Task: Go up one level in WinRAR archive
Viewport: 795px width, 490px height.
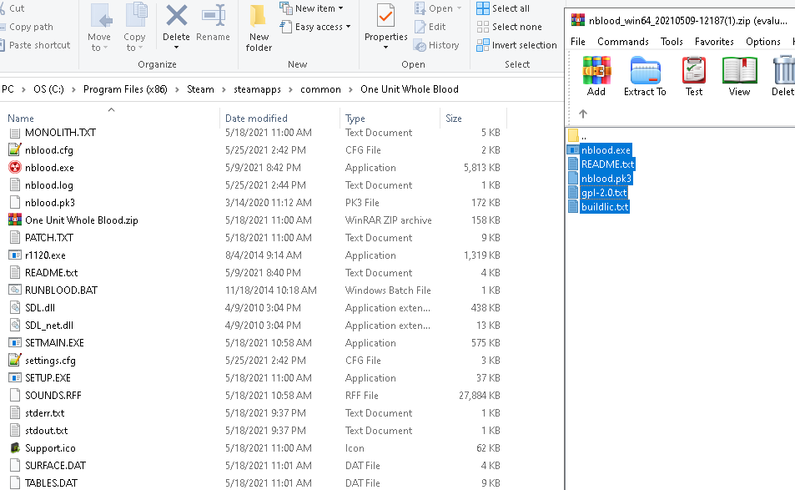Action: click(x=583, y=114)
